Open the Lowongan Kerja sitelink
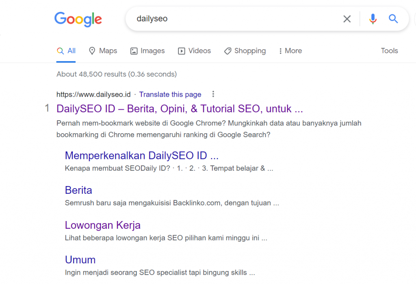This screenshot has width=416, height=284. [x=103, y=225]
